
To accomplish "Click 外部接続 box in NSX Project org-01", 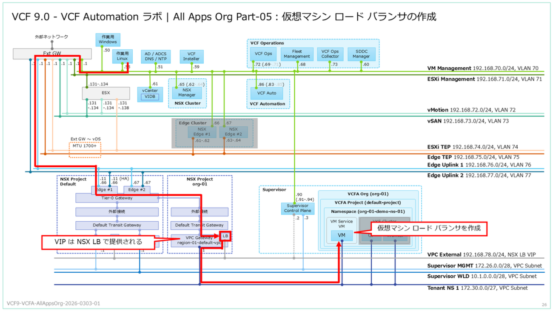I will tap(199, 211).
